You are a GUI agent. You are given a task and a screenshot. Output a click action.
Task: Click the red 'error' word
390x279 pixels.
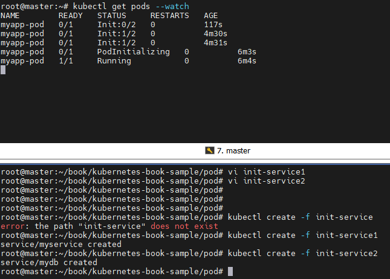click(13, 226)
